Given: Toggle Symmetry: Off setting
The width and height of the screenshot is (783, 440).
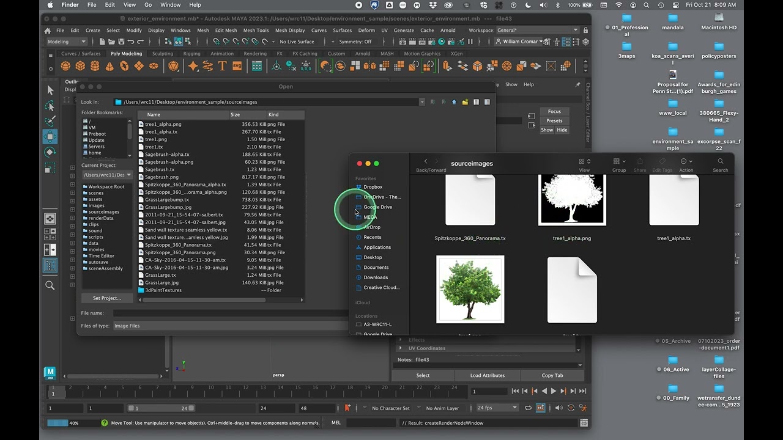Looking at the screenshot, I should click(355, 42).
